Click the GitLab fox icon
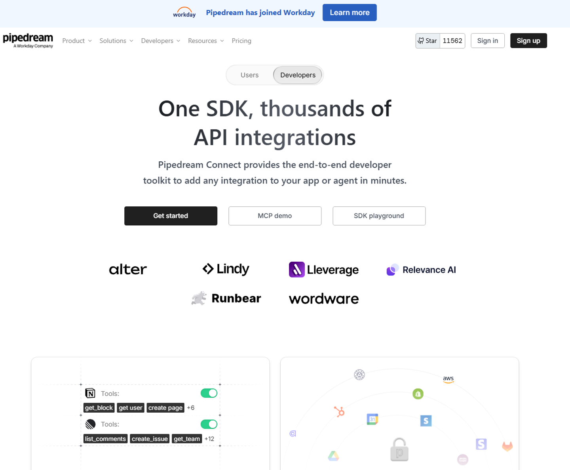Viewport: 570px width, 470px height. pos(507,446)
